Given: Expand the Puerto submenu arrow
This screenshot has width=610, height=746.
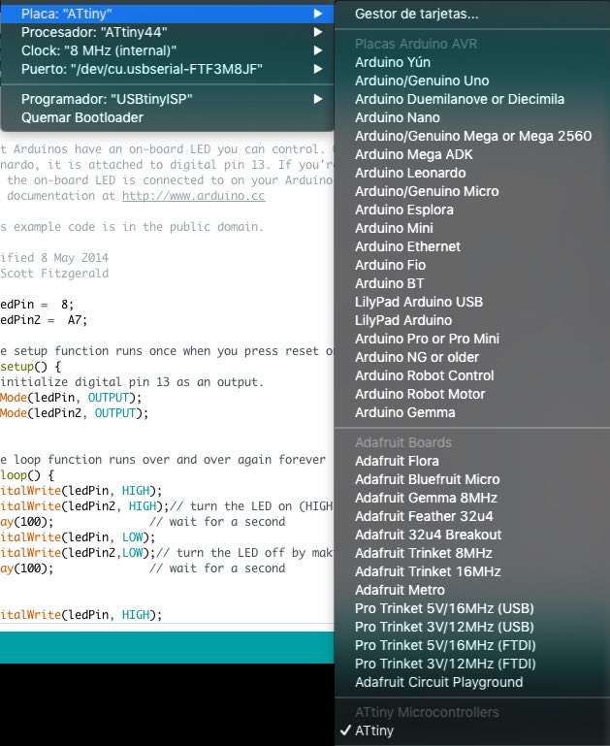Looking at the screenshot, I should click(x=318, y=69).
